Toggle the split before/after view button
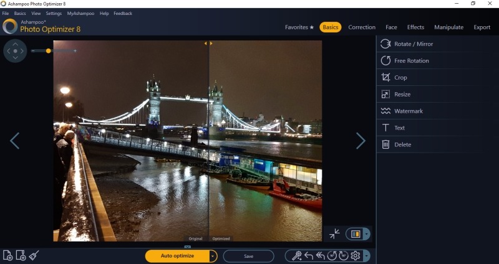 (356, 234)
